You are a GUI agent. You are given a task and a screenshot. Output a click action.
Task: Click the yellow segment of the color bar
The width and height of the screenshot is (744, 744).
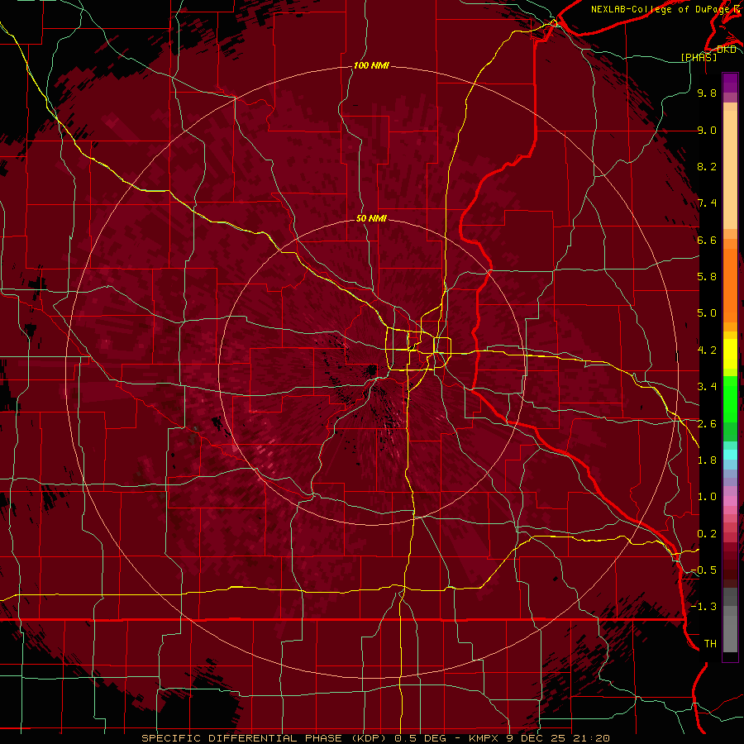click(730, 354)
